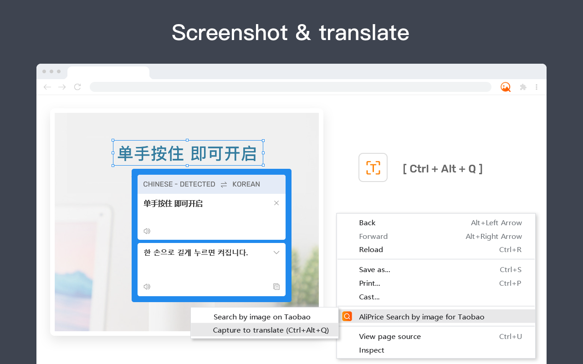Swap languages with the arrows icon
This screenshot has height=364, width=583.
click(224, 184)
